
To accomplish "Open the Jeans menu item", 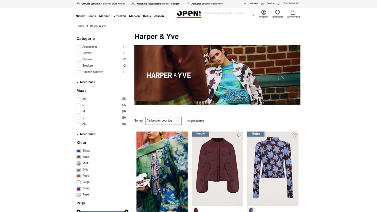I will [92, 16].
